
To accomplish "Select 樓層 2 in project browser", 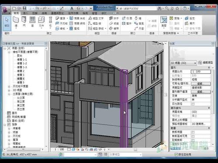I will [x=20, y=71].
